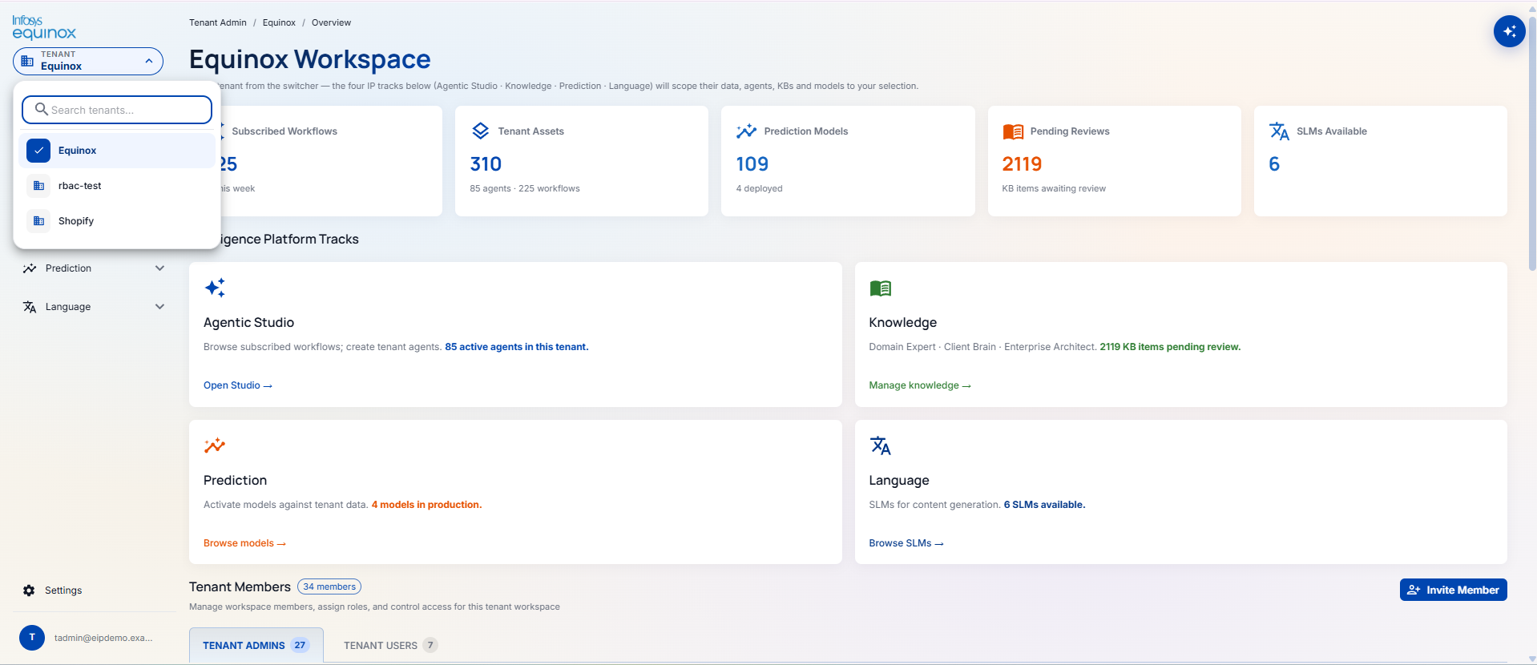Click the SLMs Available value 6
1537x665 pixels.
[1274, 164]
